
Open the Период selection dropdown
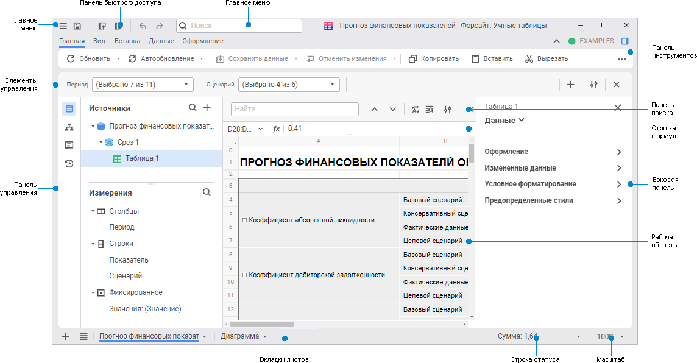143,85
